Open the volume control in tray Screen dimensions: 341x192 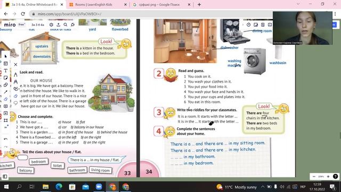click(x=282, y=187)
